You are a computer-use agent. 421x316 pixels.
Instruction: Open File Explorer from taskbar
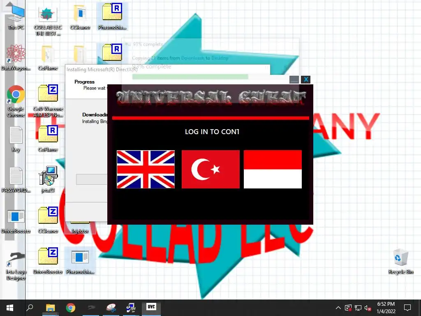[x=50, y=308]
